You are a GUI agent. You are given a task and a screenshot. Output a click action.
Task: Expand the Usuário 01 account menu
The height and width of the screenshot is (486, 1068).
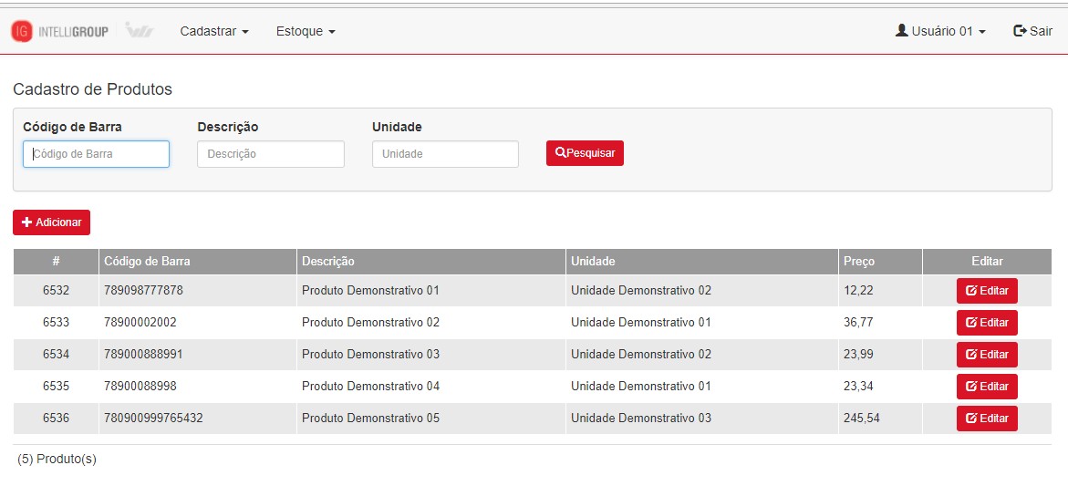point(940,31)
